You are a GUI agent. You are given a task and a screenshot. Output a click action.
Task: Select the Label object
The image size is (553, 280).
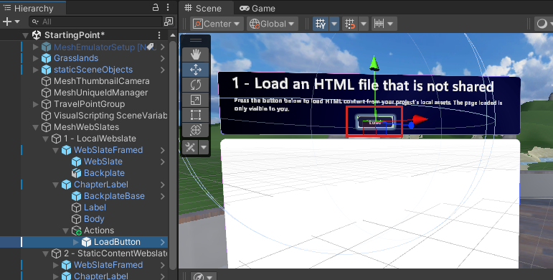(95, 207)
